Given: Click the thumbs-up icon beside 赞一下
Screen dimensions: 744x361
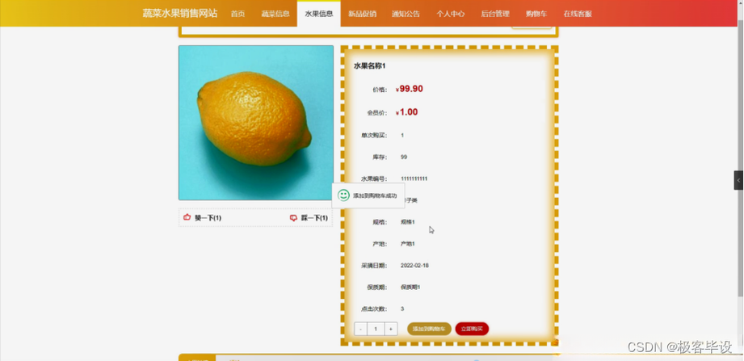Looking at the screenshot, I should (187, 217).
